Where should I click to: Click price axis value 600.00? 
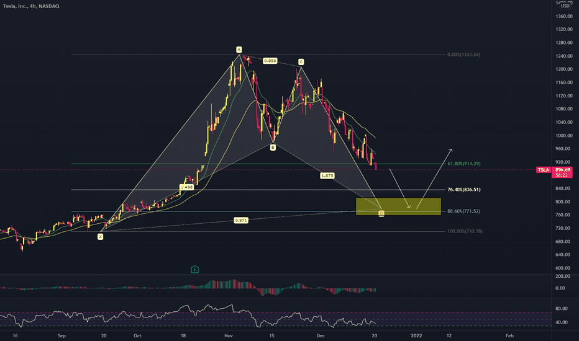[564, 268]
